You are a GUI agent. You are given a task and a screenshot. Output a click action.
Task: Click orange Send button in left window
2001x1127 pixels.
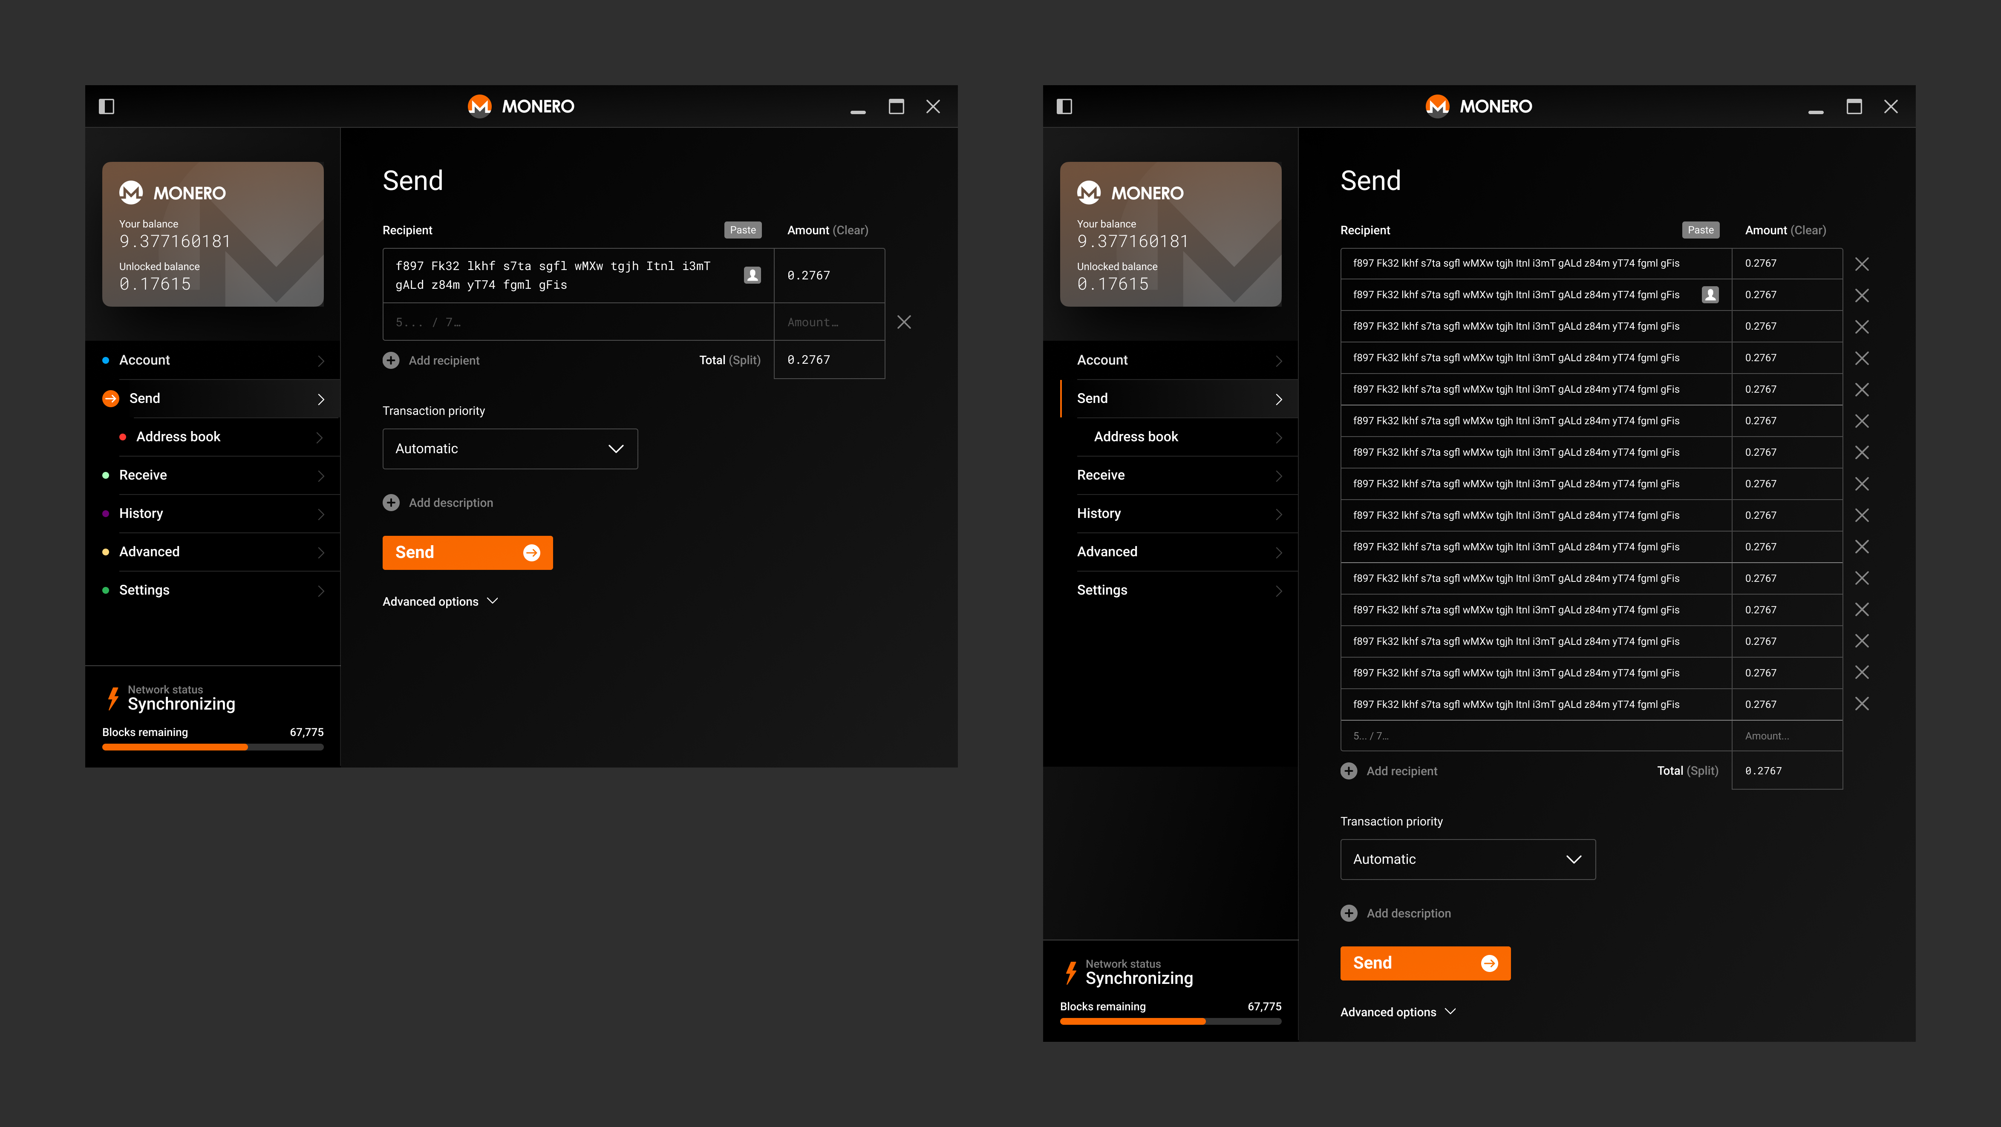point(467,552)
